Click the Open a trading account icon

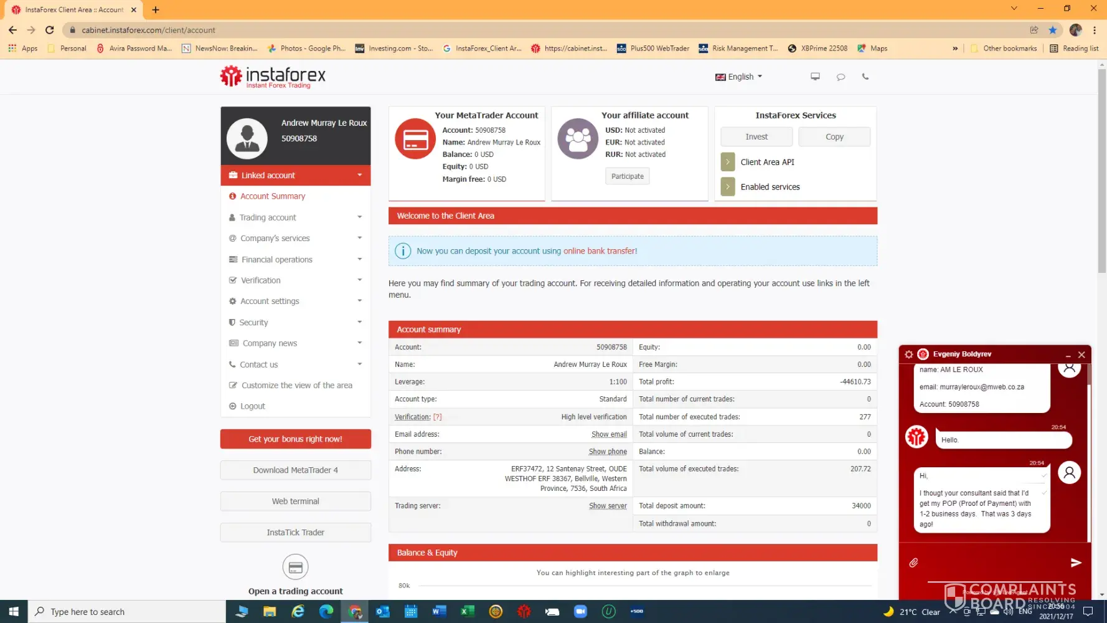pos(295,568)
